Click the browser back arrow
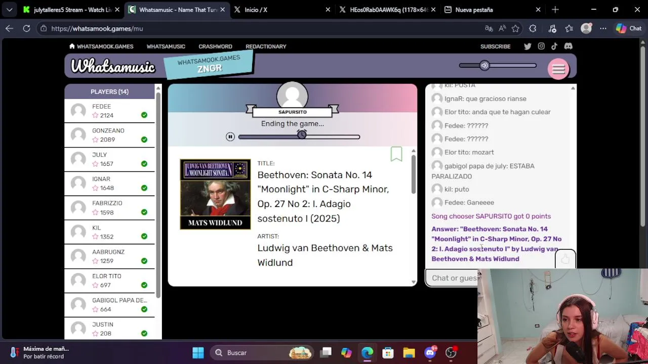 [x=9, y=28]
